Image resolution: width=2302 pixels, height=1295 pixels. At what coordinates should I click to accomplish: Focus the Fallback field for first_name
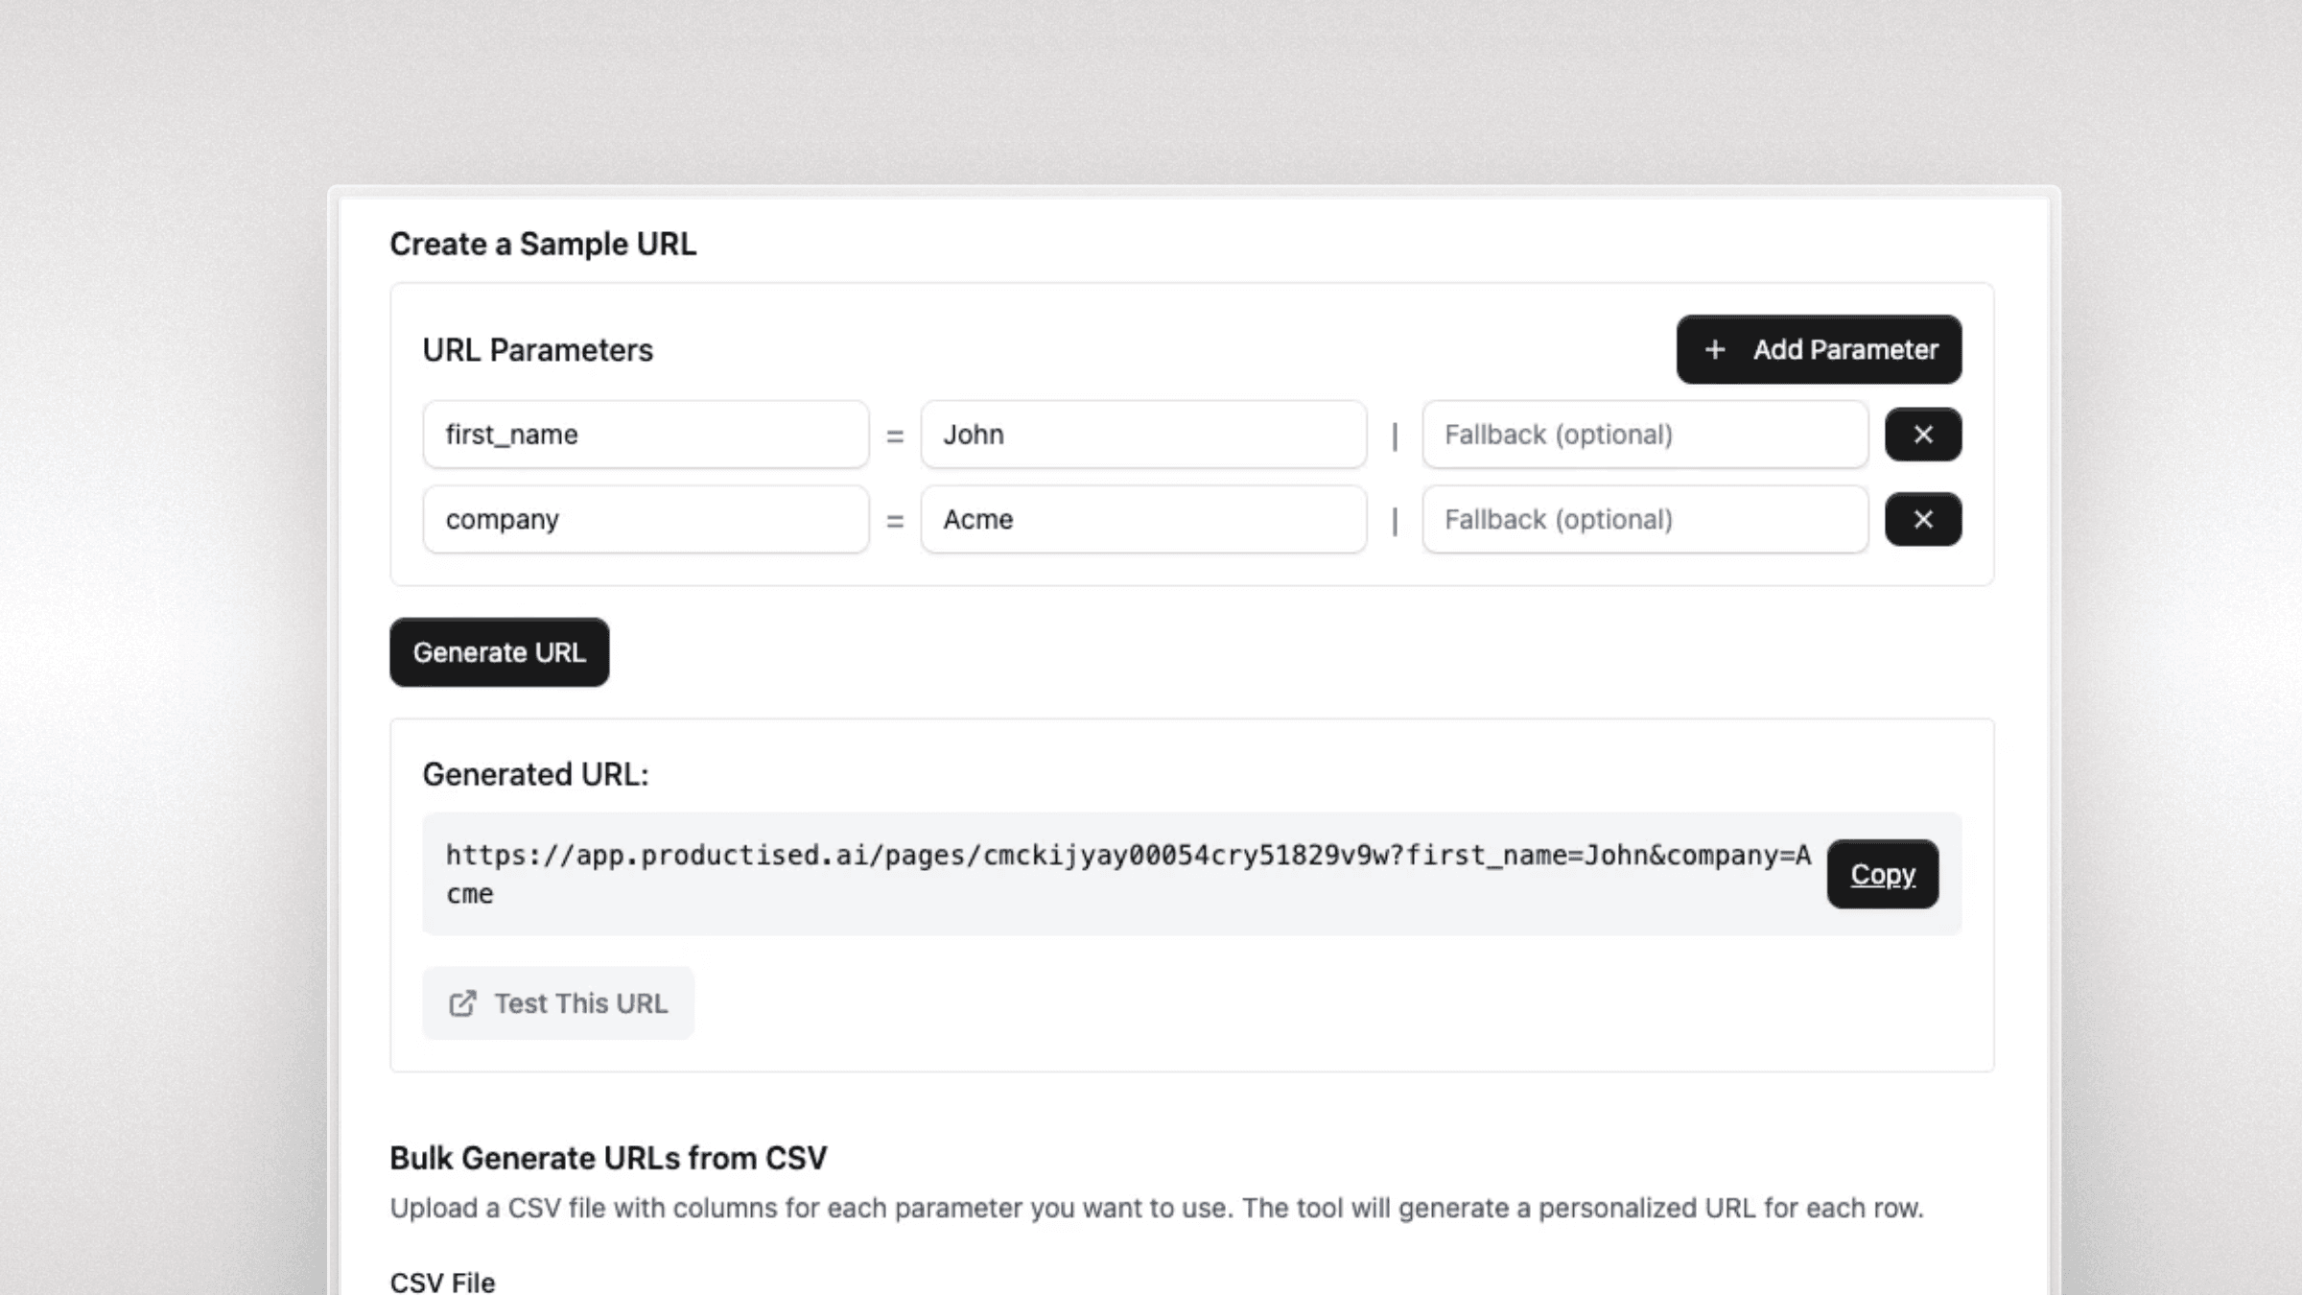coord(1645,435)
